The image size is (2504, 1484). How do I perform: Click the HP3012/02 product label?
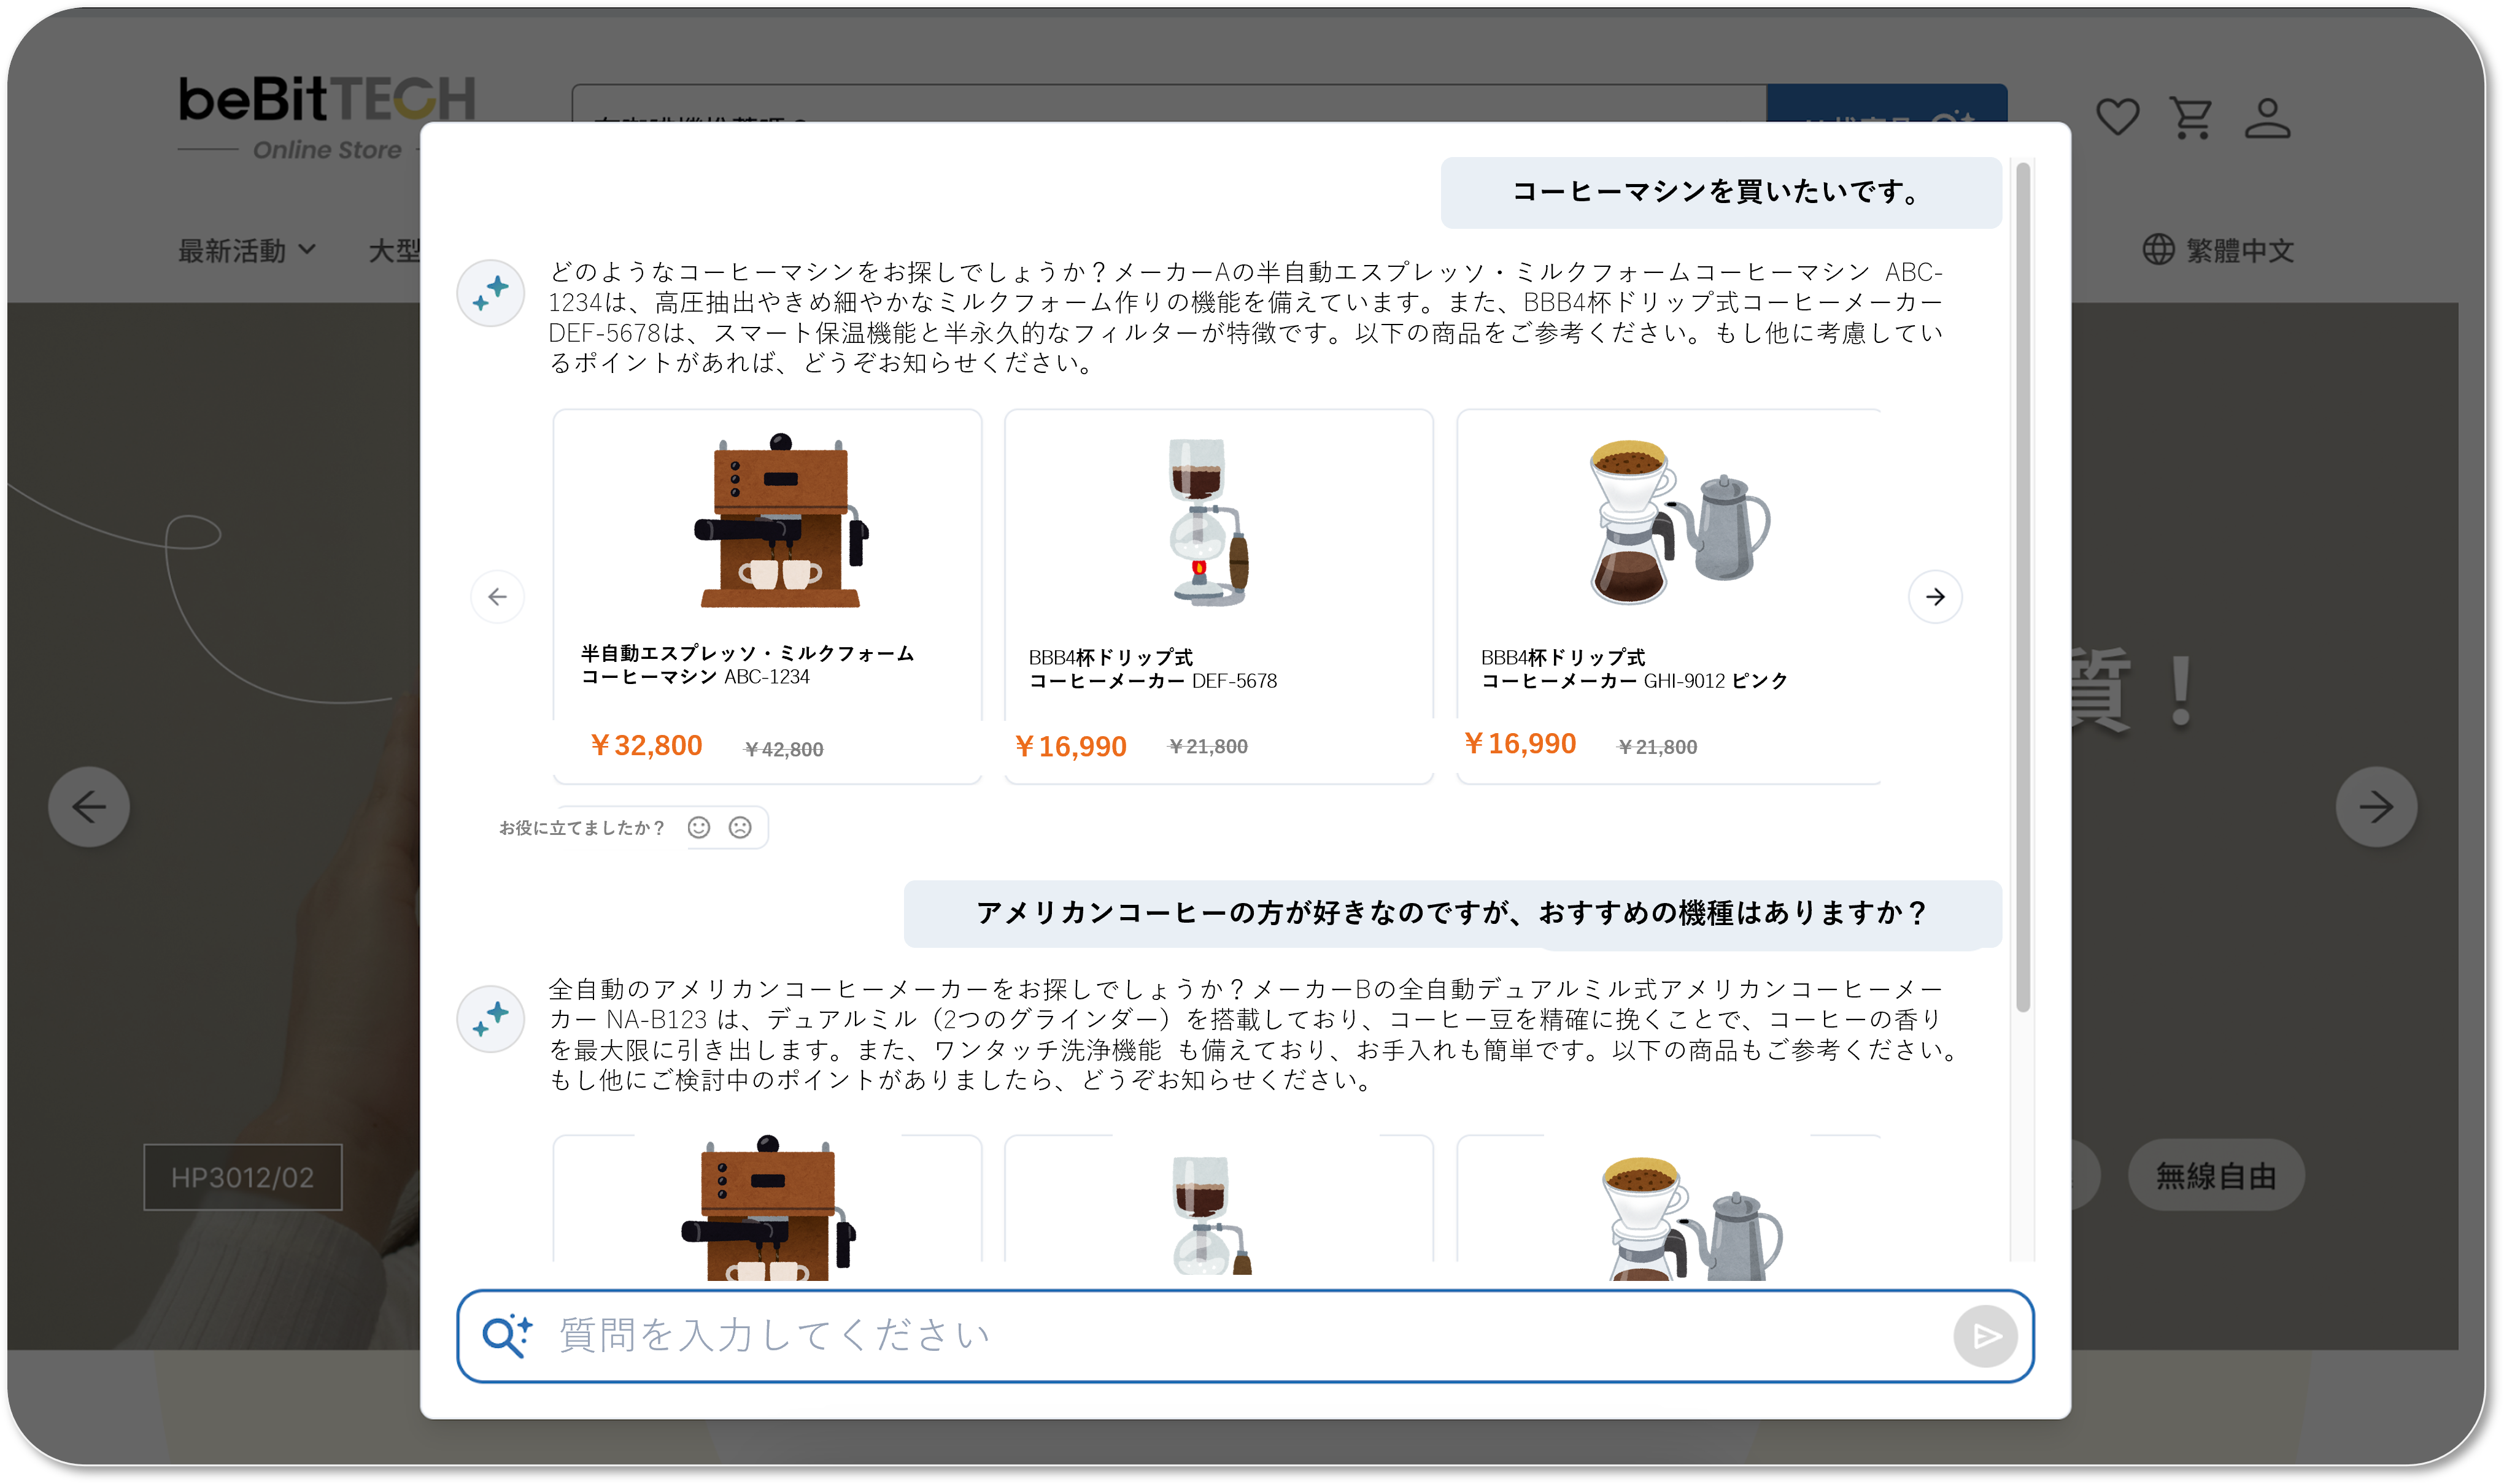242,1177
